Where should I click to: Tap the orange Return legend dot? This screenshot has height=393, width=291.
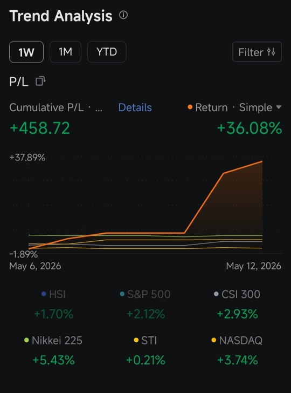(190, 107)
